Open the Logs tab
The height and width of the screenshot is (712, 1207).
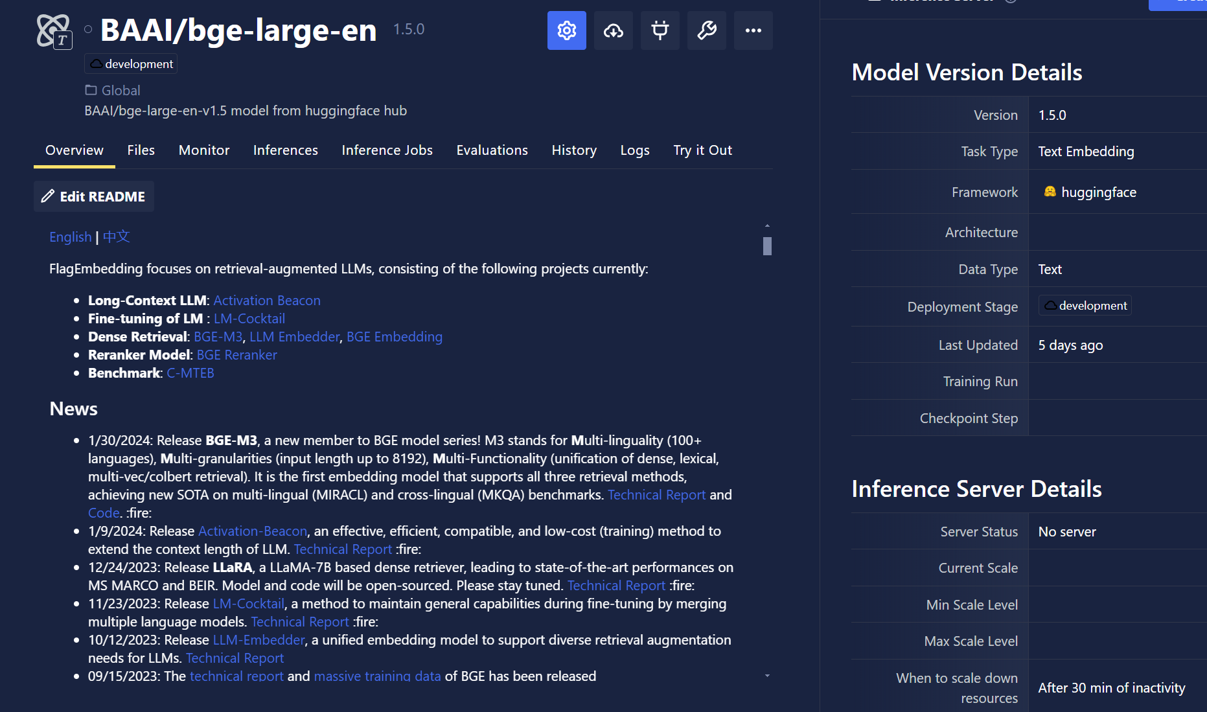(x=635, y=150)
